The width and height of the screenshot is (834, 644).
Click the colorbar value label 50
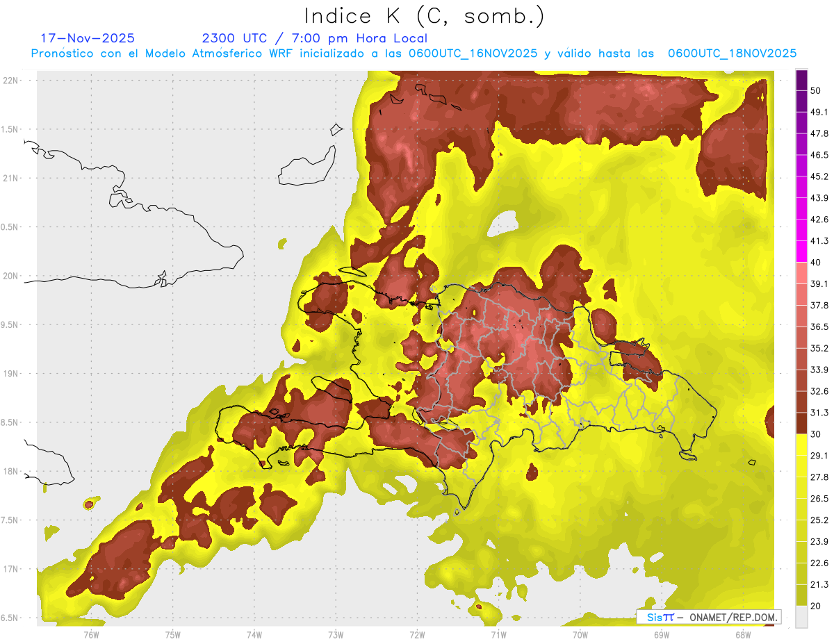[816, 91]
